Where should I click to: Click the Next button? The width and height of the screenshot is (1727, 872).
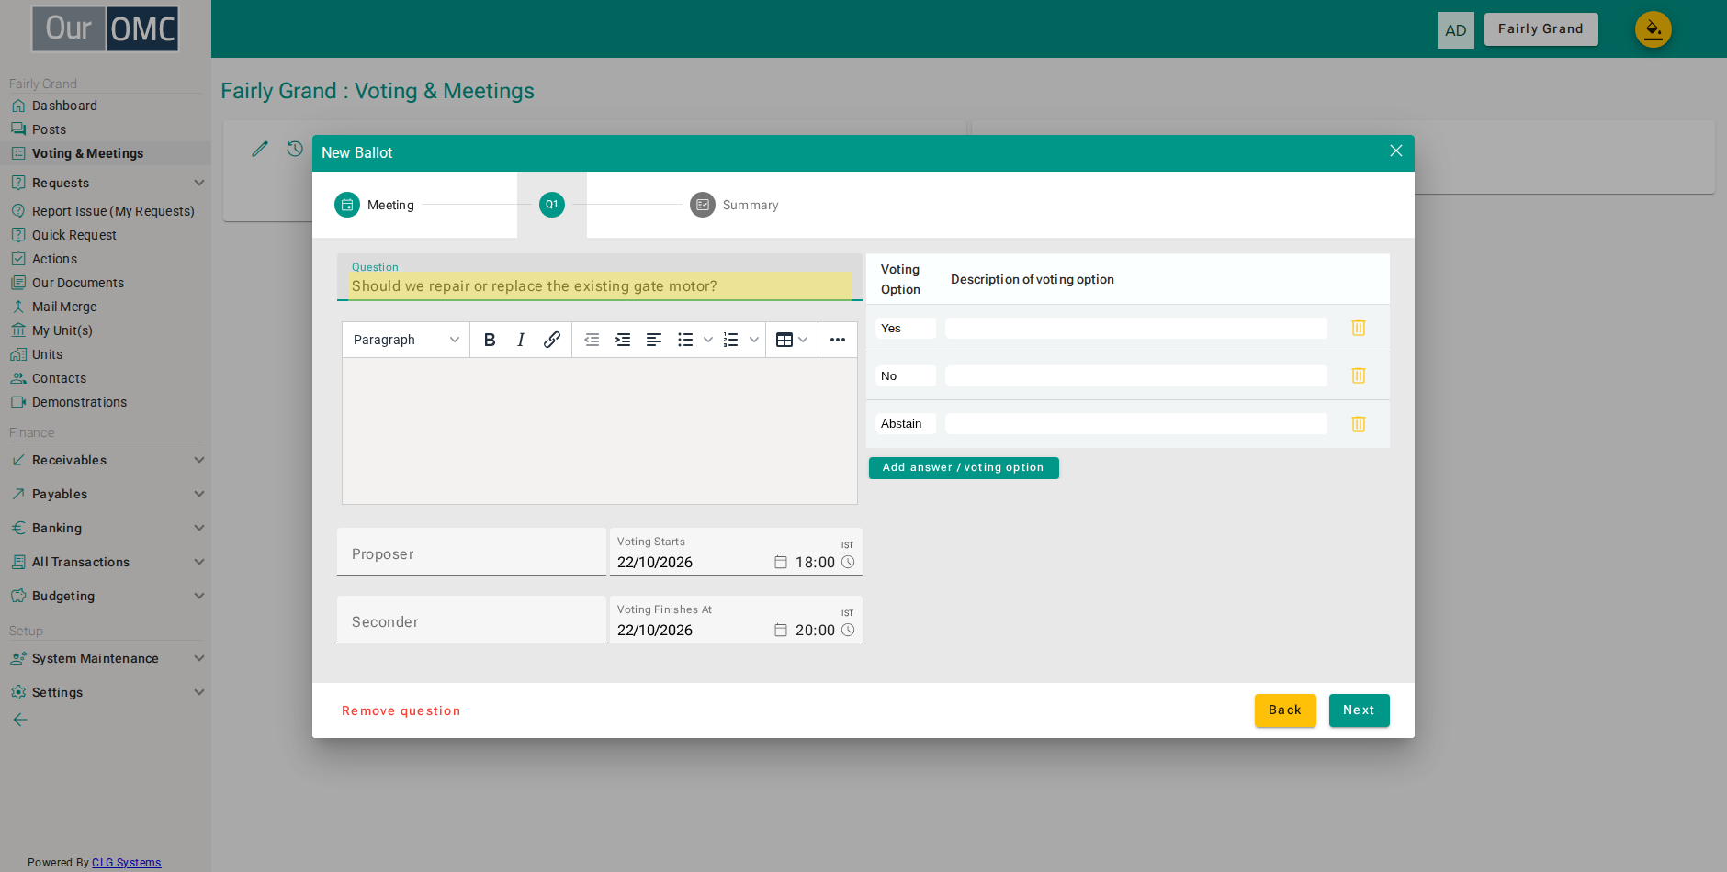click(x=1360, y=710)
